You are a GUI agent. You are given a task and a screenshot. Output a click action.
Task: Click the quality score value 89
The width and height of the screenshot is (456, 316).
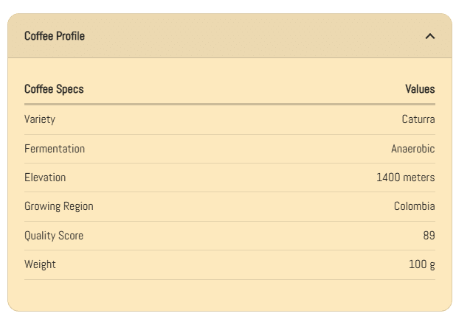click(x=429, y=236)
